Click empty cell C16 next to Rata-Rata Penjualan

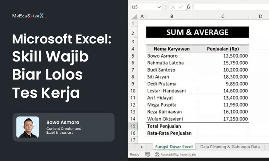pyautogui.click(x=223, y=133)
